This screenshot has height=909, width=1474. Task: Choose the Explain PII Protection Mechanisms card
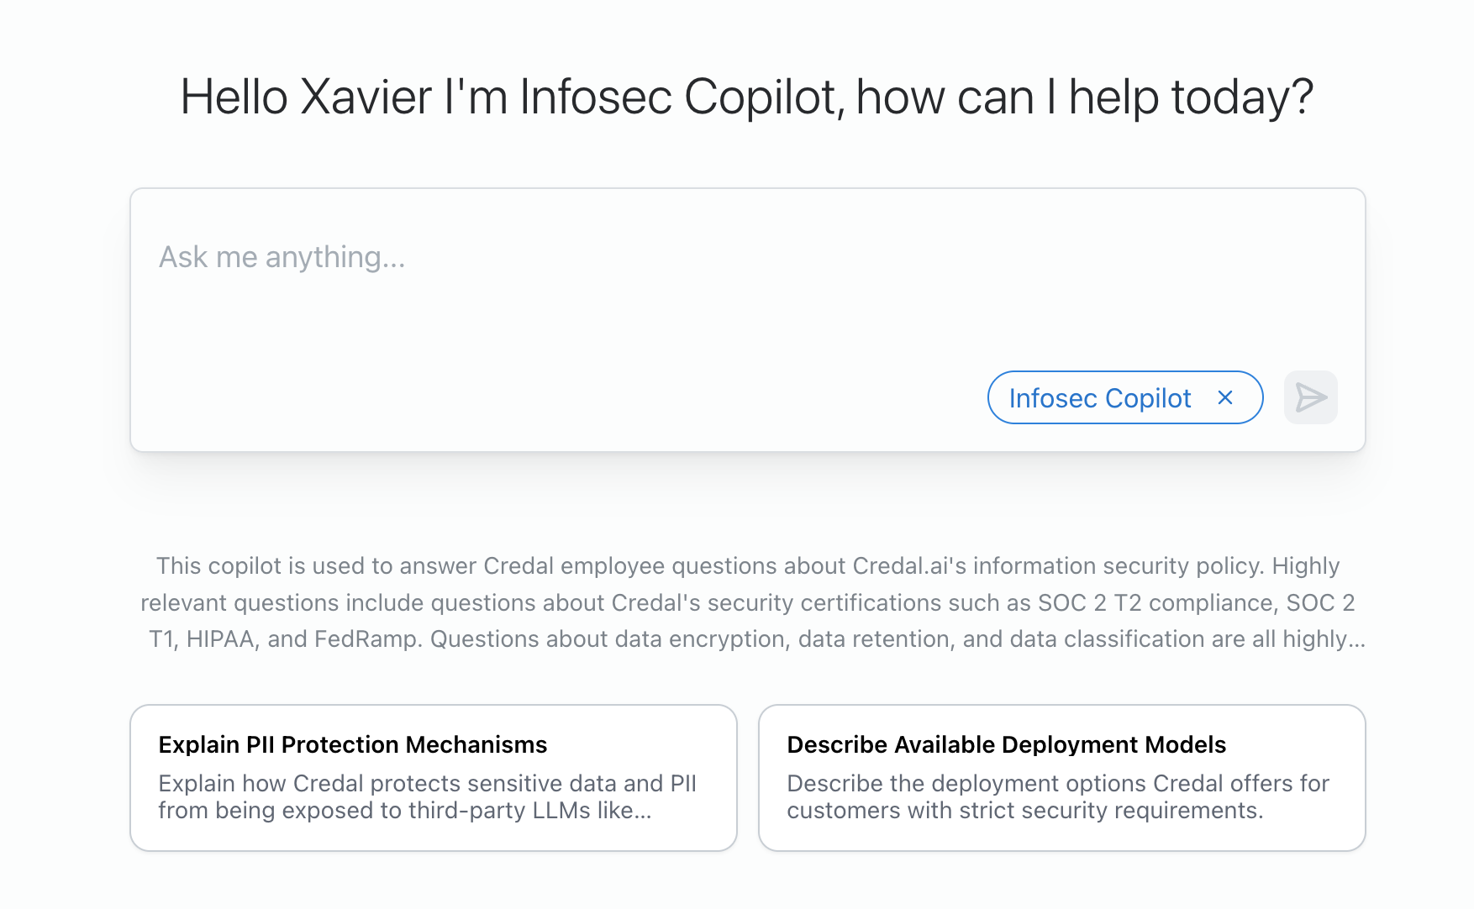point(434,777)
